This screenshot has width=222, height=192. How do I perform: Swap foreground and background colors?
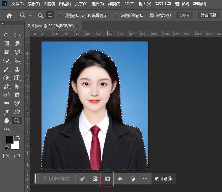point(18,137)
